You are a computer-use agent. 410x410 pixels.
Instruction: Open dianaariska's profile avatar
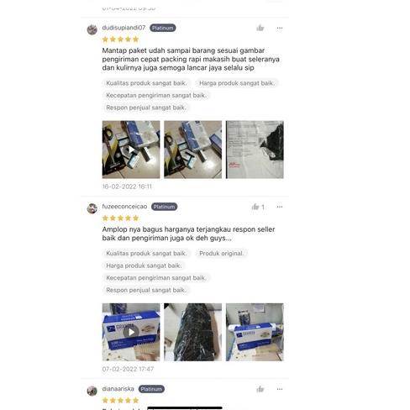(x=92, y=391)
